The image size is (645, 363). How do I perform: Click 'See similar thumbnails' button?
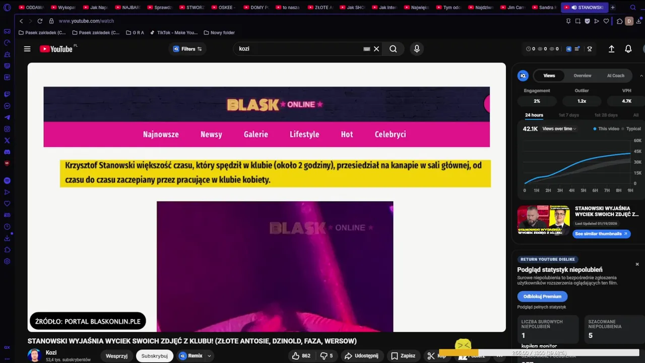pos(601,234)
